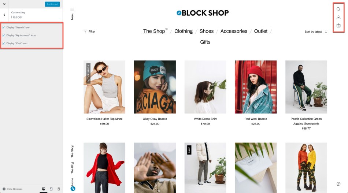This screenshot has width=348, height=193.
Task: Select the Accessories category tab
Action: [x=234, y=31]
